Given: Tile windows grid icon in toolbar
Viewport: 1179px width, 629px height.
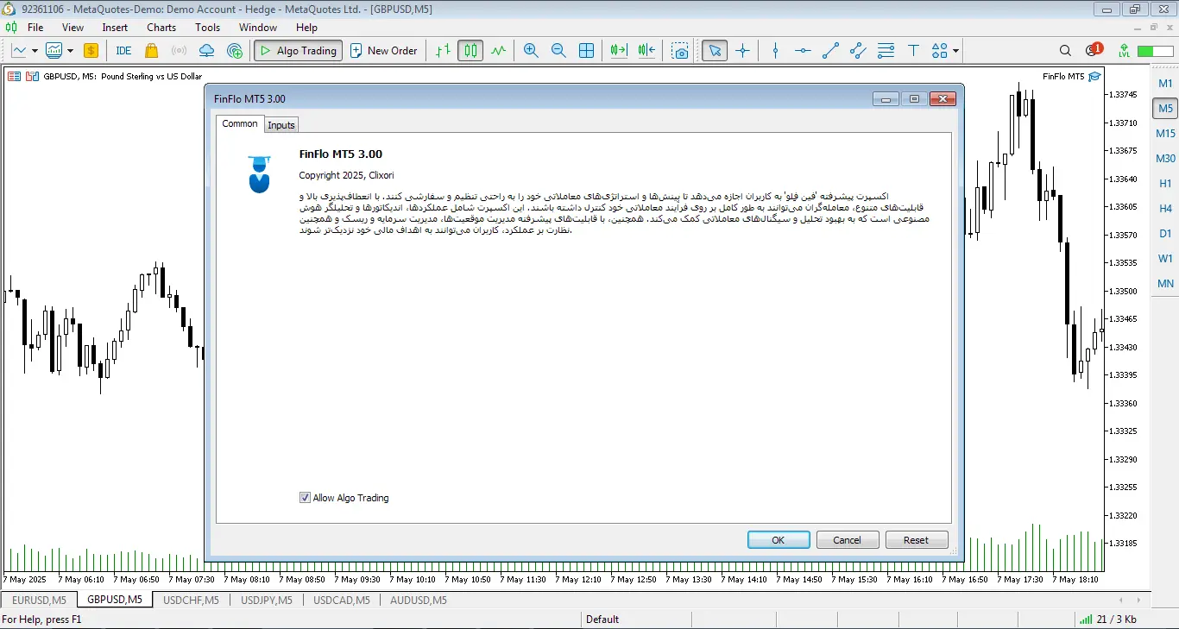Looking at the screenshot, I should (x=586, y=51).
